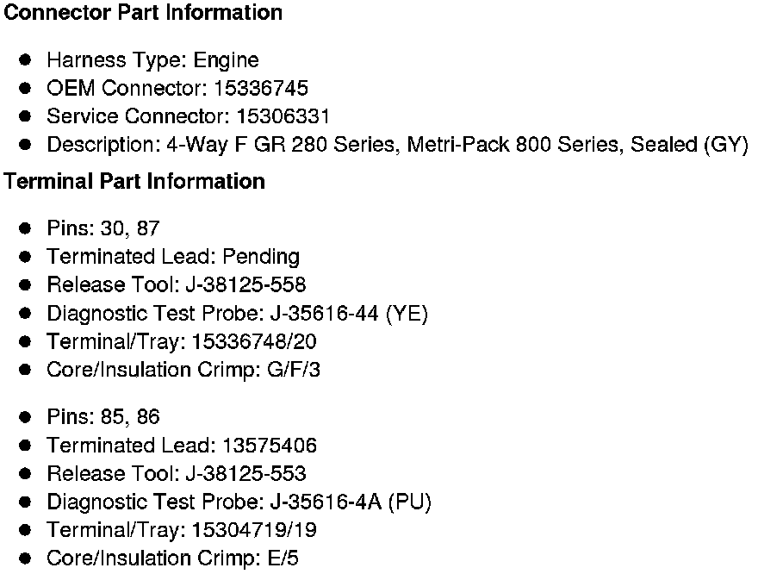Click the bullet beside Harness Type
This screenshot has height=574, width=758.
pyautogui.click(x=27, y=60)
